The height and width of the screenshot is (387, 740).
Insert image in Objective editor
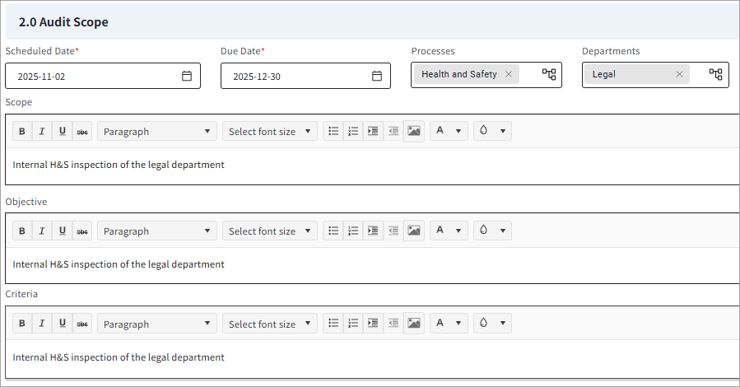(414, 231)
